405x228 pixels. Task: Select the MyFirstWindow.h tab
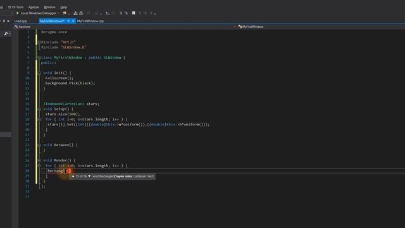coord(52,21)
